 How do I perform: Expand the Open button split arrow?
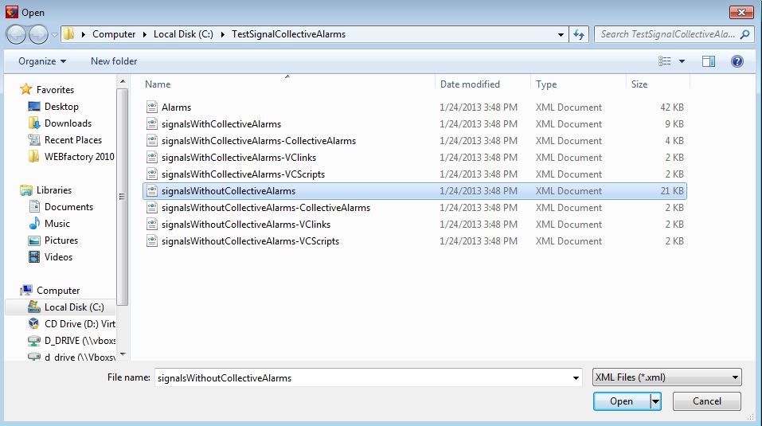[655, 401]
